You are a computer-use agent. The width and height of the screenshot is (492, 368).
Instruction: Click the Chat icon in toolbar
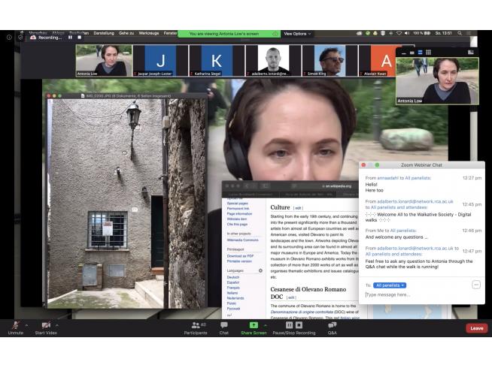click(x=224, y=325)
